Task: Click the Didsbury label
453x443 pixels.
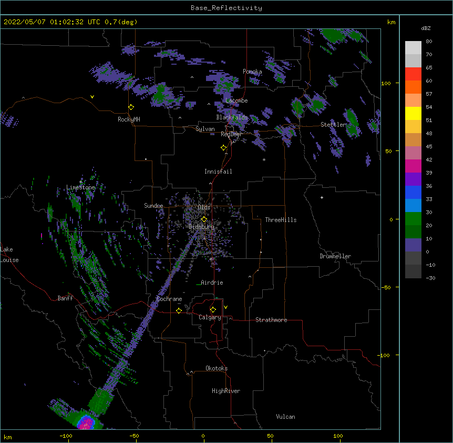Action: point(202,227)
